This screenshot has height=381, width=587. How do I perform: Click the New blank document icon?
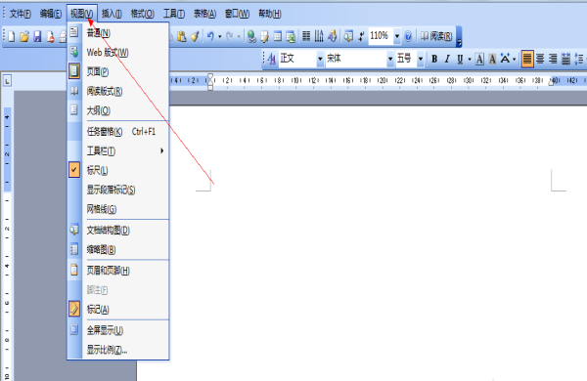point(12,36)
